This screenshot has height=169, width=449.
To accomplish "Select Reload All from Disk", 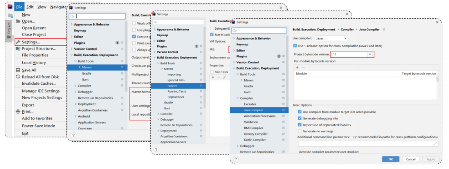I will tap(40, 77).
